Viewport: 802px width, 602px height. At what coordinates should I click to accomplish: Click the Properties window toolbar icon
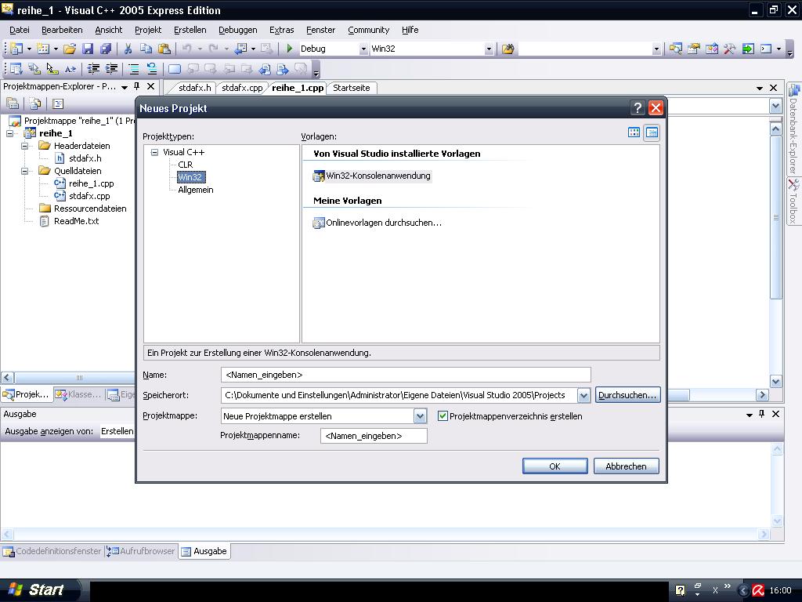694,49
